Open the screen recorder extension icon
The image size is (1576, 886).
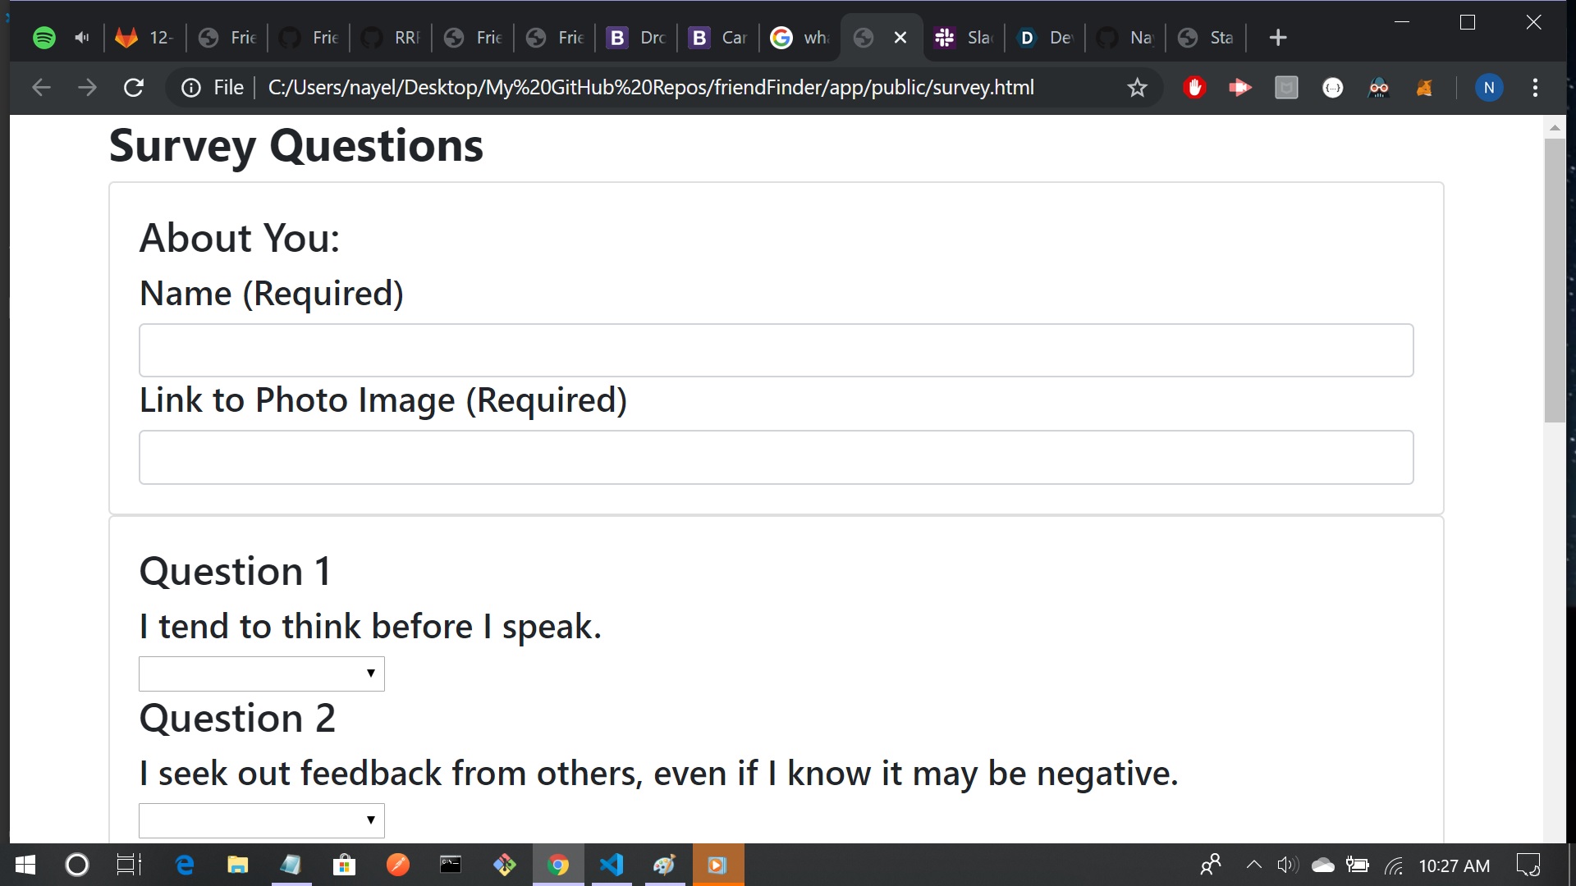click(x=1239, y=88)
